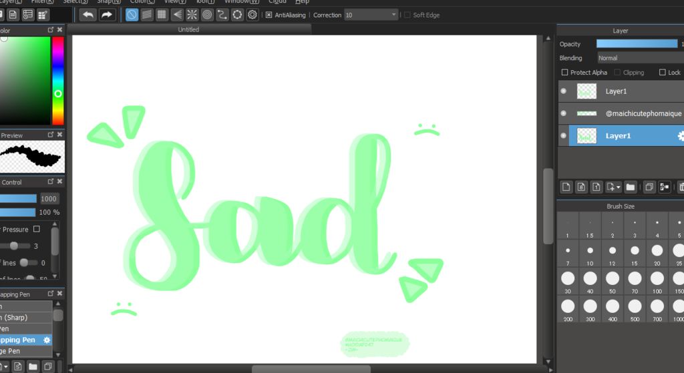Click Brush Control scroll-down arrow
The image size is (684, 373).
(x=55, y=276)
